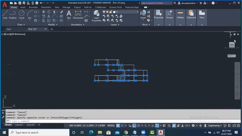
Task: Toggle object snap in status bar
Action: (157, 125)
